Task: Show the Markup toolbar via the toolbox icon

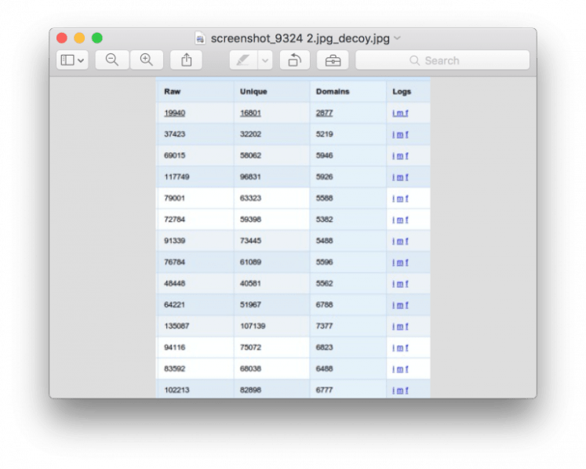Action: [333, 60]
